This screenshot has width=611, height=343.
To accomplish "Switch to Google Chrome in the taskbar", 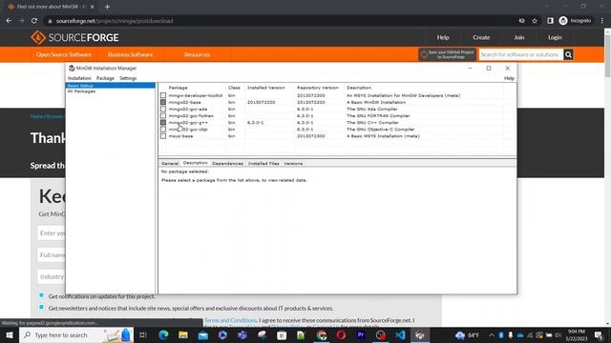I will [x=322, y=334].
